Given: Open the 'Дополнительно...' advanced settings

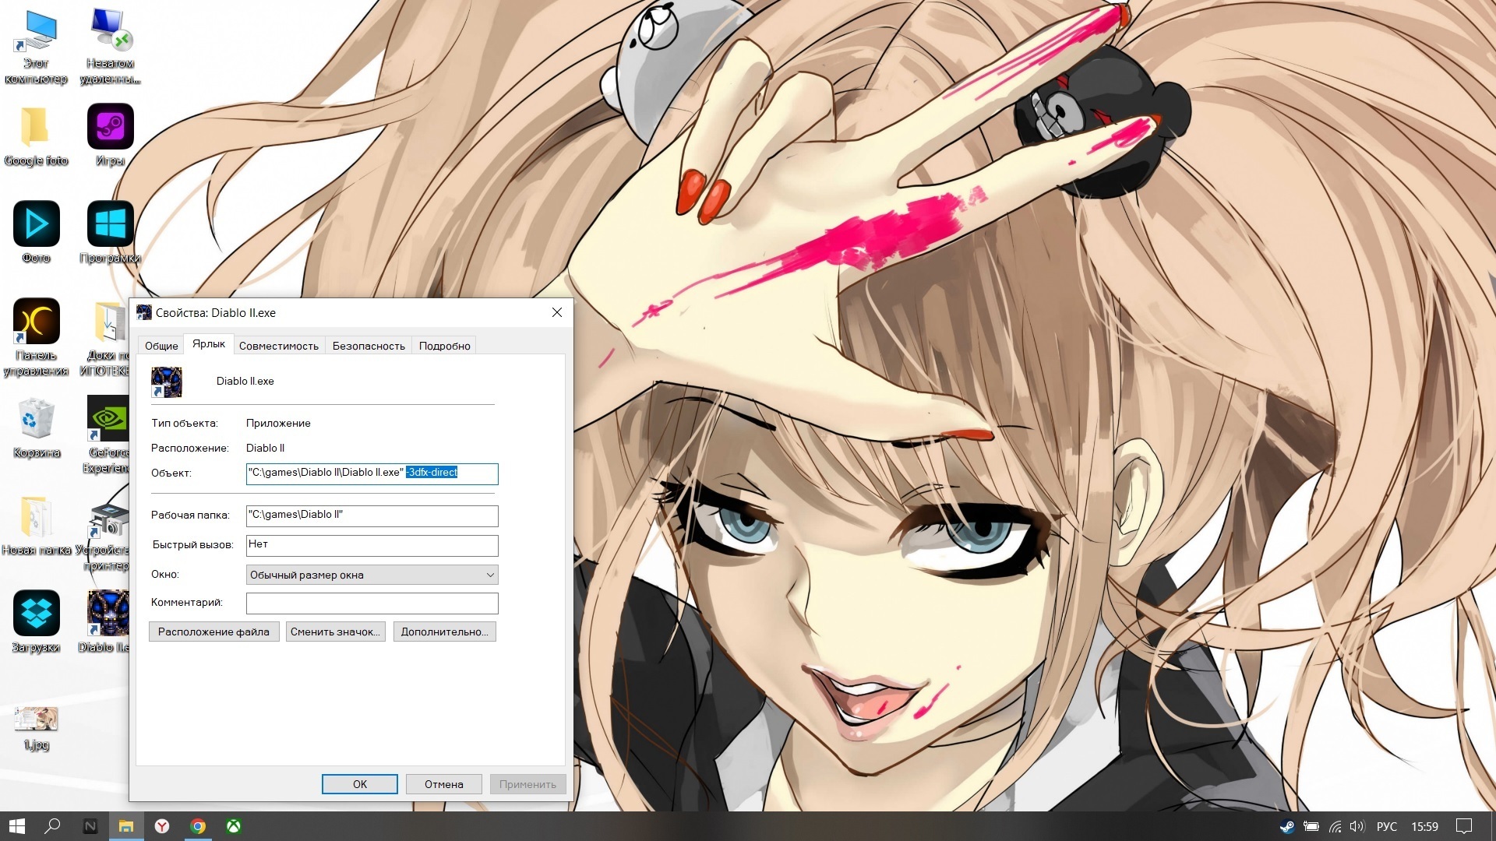Looking at the screenshot, I should coord(444,632).
